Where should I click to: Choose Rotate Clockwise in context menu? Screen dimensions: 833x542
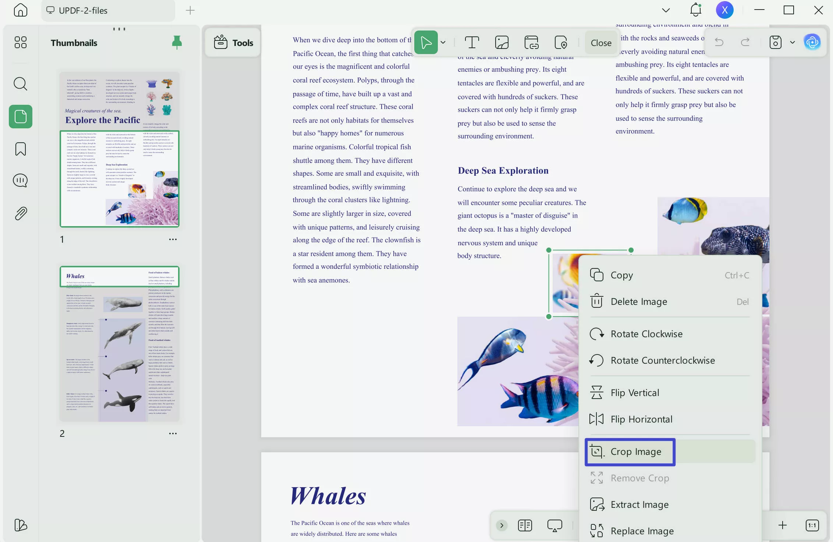click(646, 334)
